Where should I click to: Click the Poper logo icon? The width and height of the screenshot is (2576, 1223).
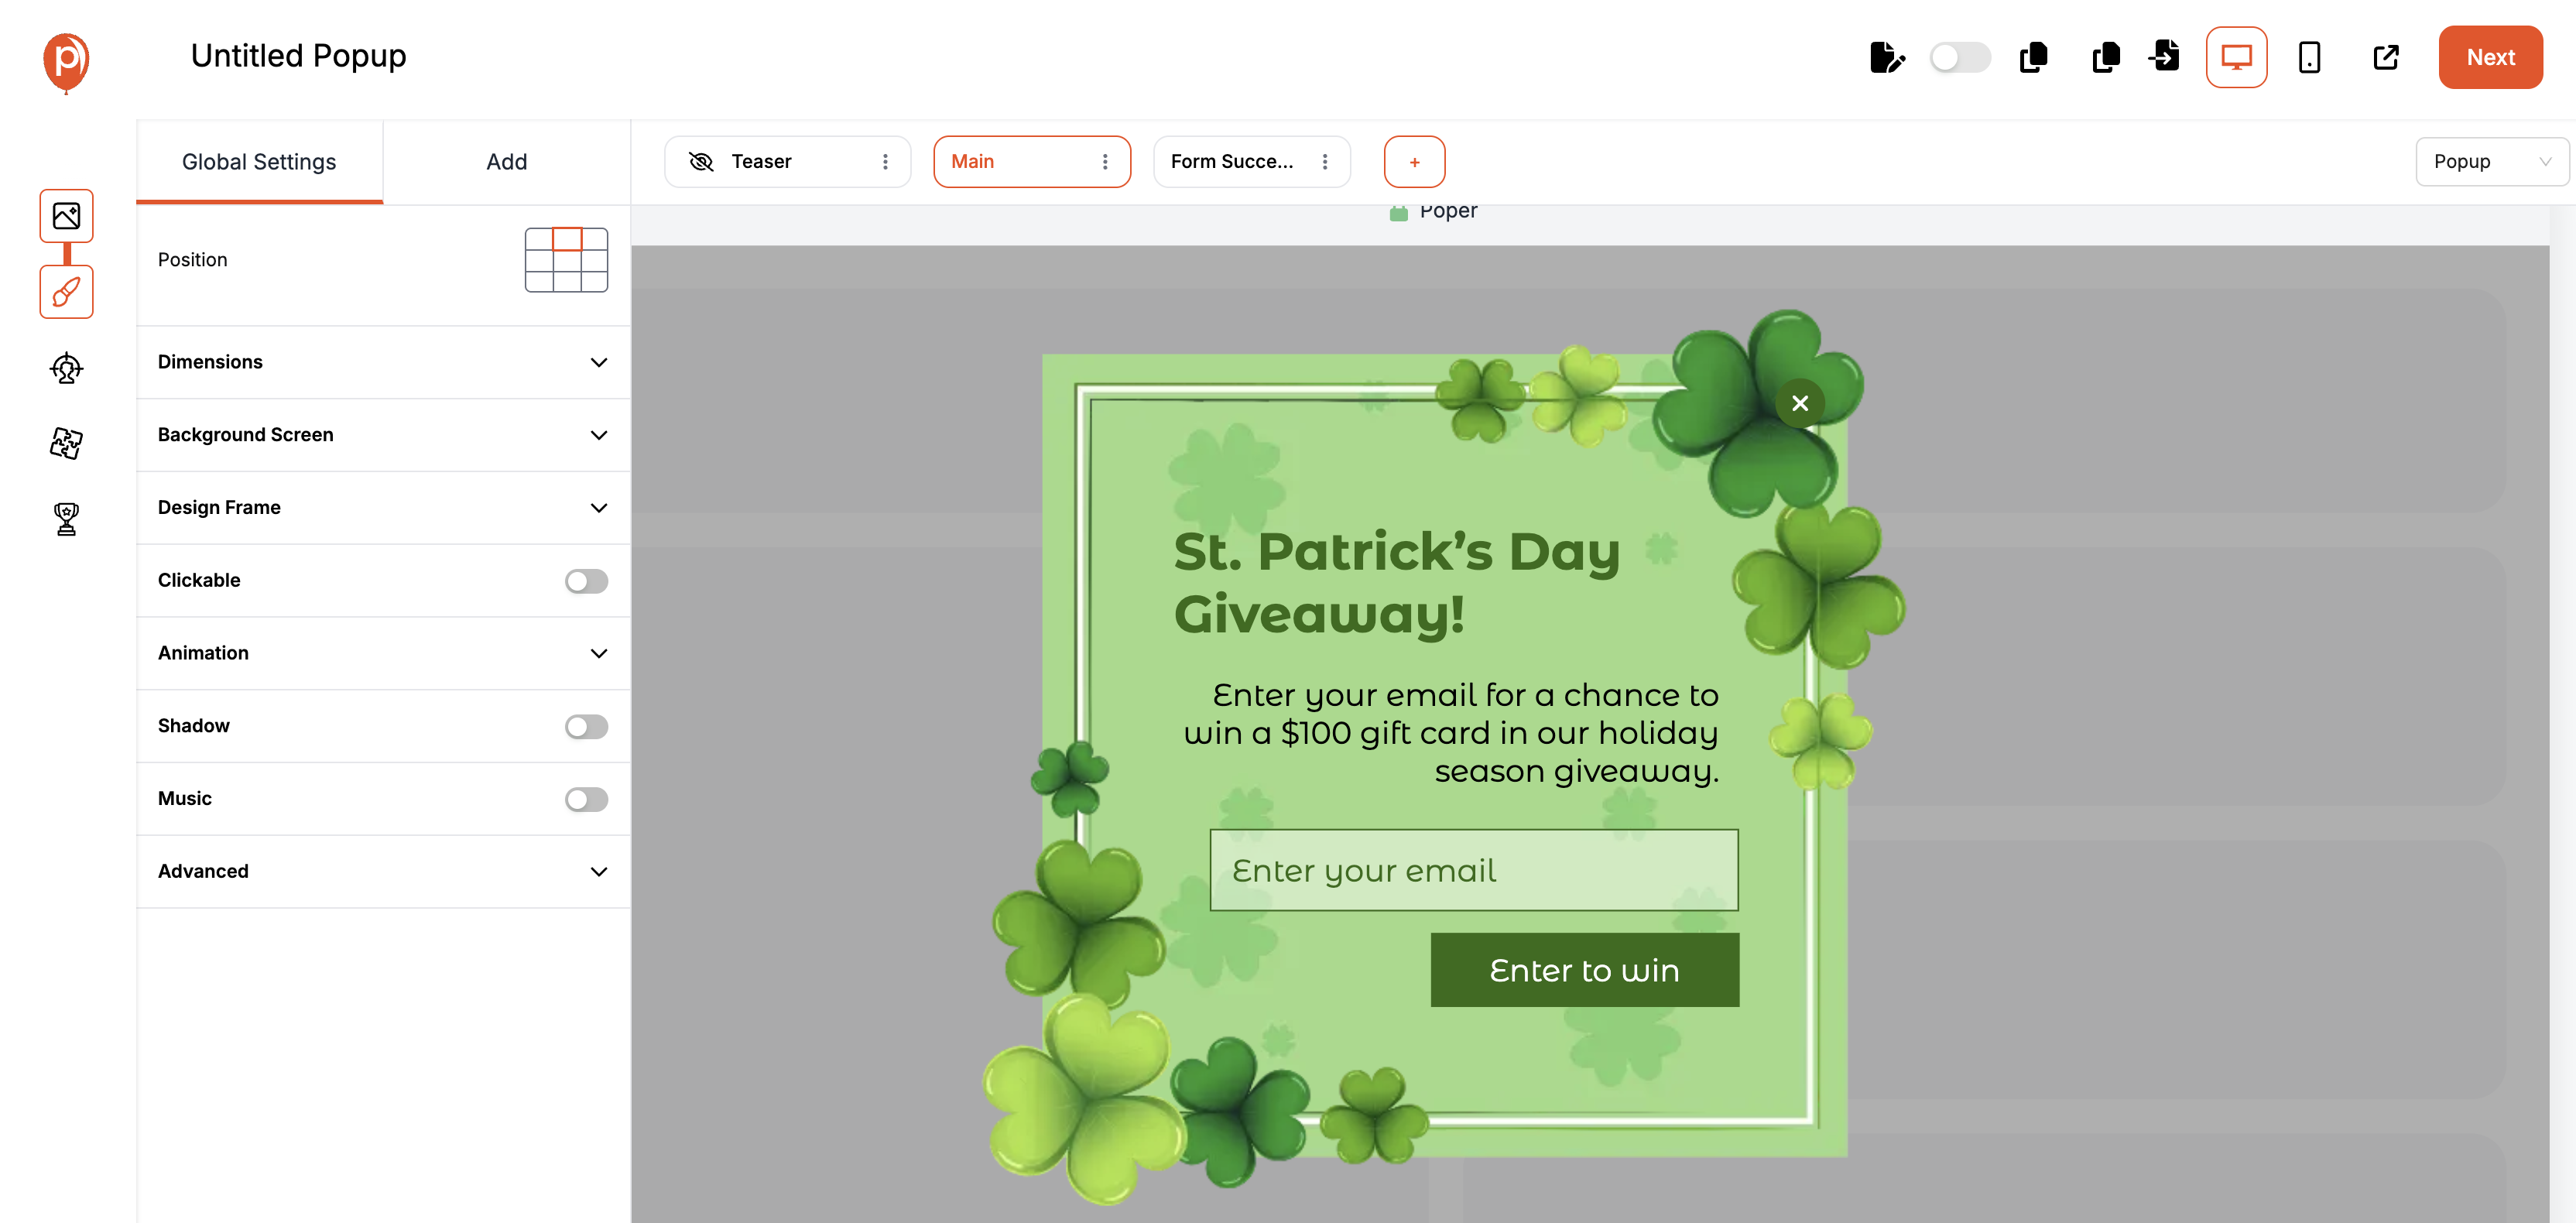coord(66,60)
